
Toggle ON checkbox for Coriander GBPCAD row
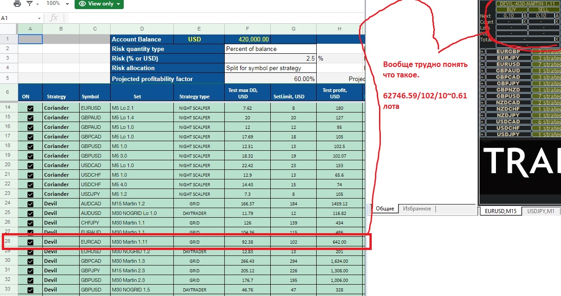(30, 137)
